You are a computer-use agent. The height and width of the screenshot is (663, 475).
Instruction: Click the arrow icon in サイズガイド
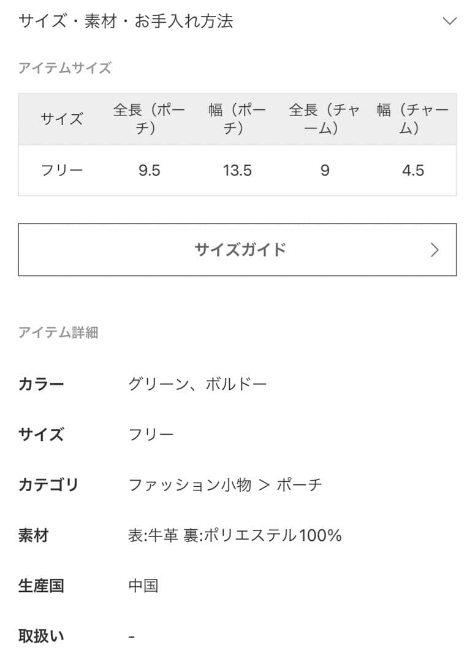click(x=435, y=250)
